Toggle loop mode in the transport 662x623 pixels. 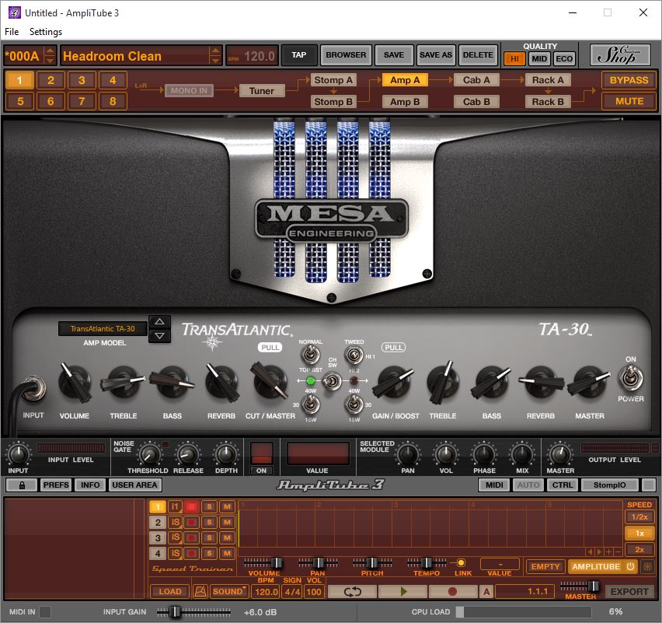click(x=352, y=591)
